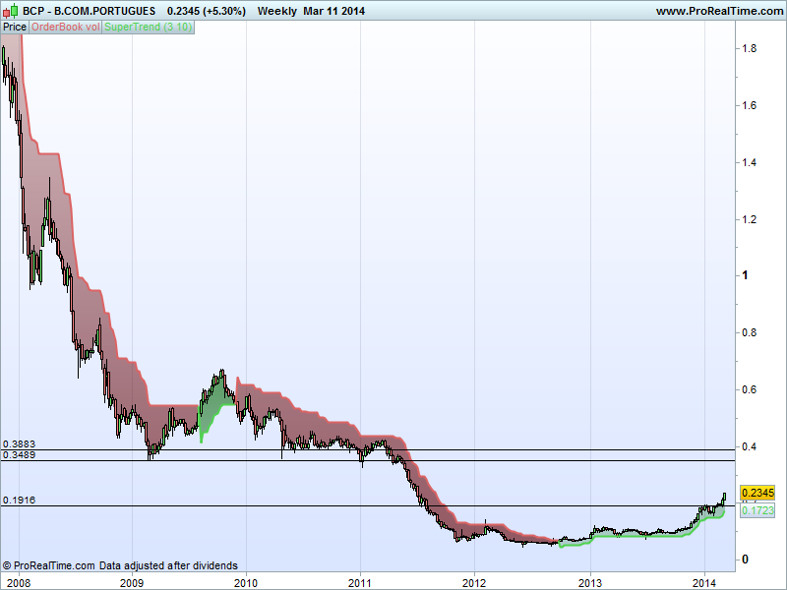The image size is (787, 590).
Task: Click the Weekly timeframe label
Action: point(277,11)
